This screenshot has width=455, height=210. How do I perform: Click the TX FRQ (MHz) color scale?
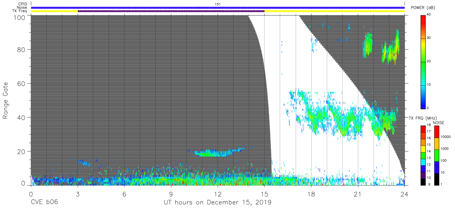point(423,155)
